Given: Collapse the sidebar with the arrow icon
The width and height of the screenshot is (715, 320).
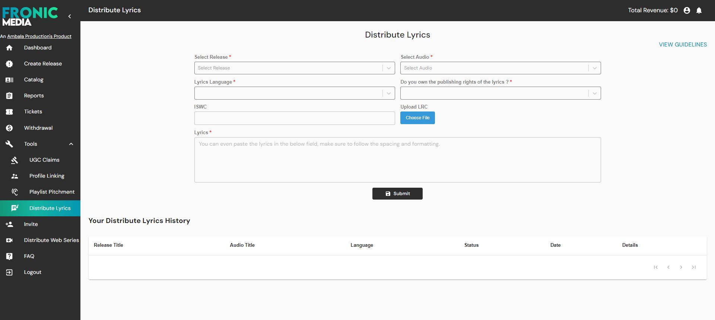Looking at the screenshot, I should 70,16.
